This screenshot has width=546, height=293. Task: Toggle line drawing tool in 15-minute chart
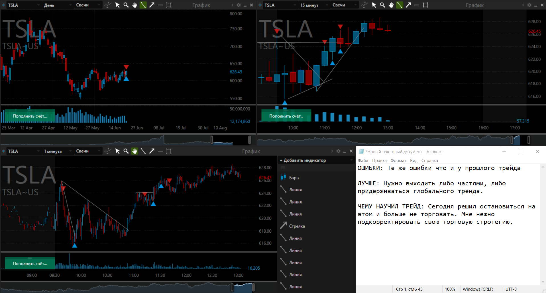pyautogui.click(x=400, y=5)
